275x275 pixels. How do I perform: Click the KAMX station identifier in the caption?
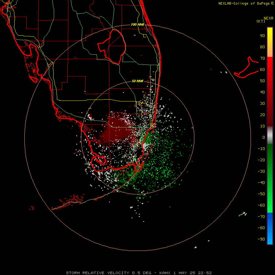pos(165,273)
